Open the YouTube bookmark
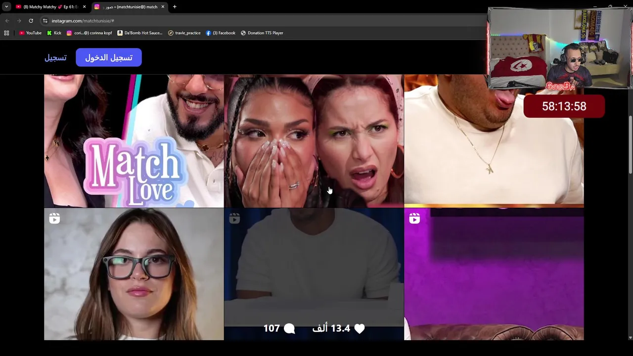The width and height of the screenshot is (633, 356). pos(30,33)
